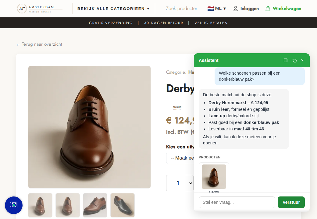The height and width of the screenshot is (219, 317).
Task: Click the Stel een vraag input field
Action: 237,202
